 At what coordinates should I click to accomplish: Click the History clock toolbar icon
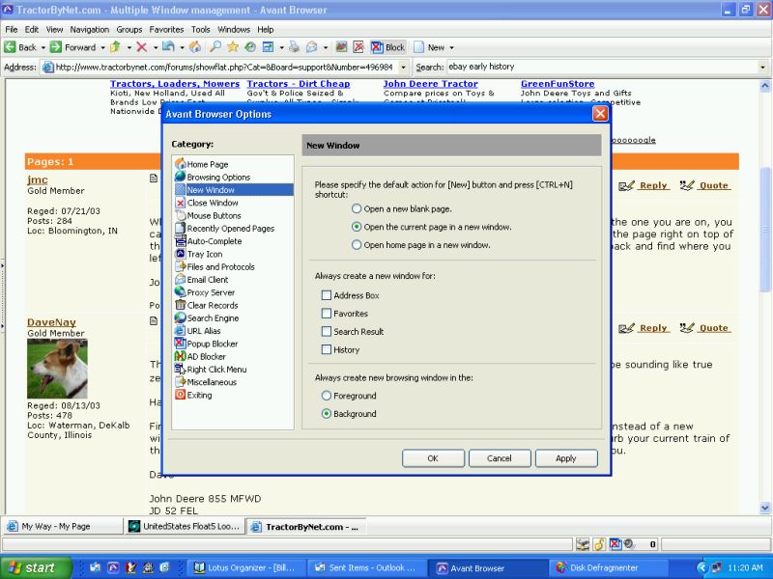click(x=250, y=47)
